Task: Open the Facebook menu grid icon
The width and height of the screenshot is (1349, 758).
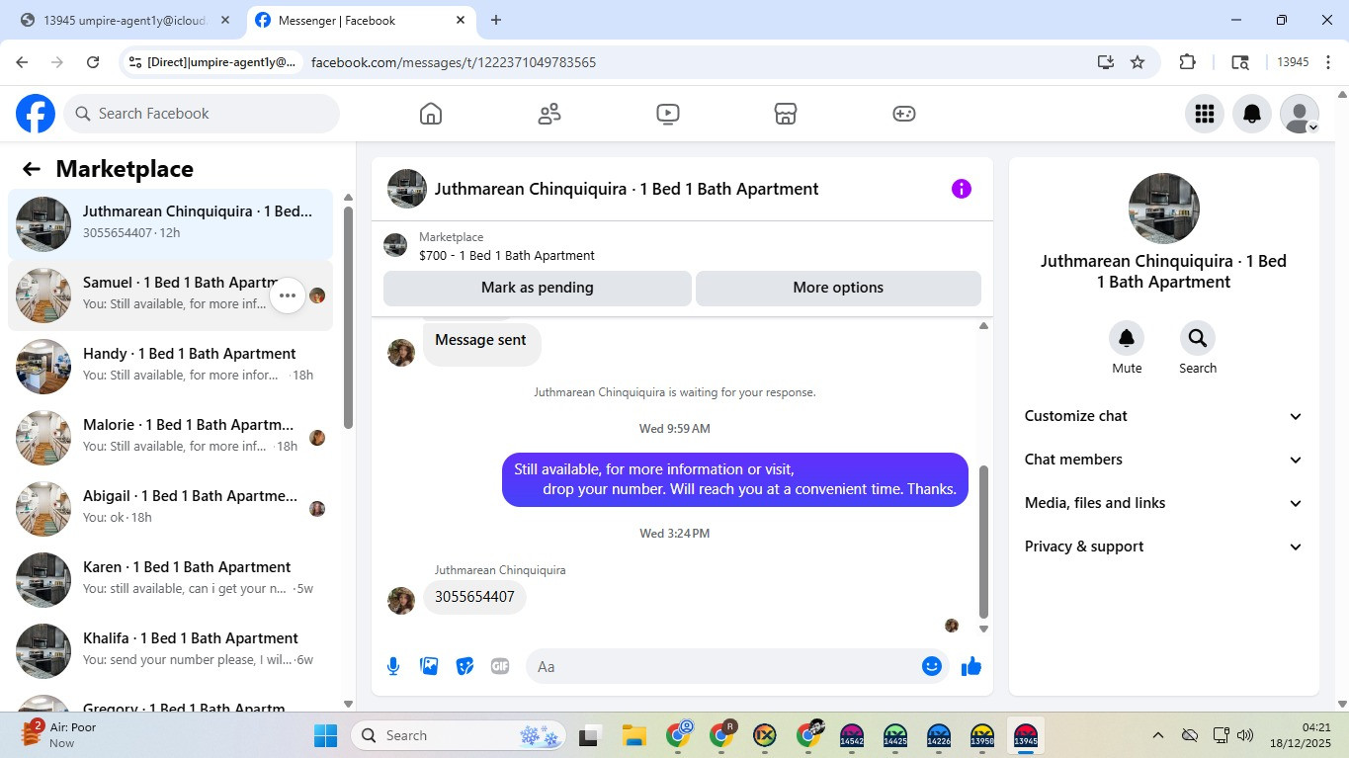Action: tap(1205, 114)
